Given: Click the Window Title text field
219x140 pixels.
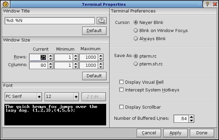Looking at the screenshot, I should pyautogui.click(x=49, y=21).
